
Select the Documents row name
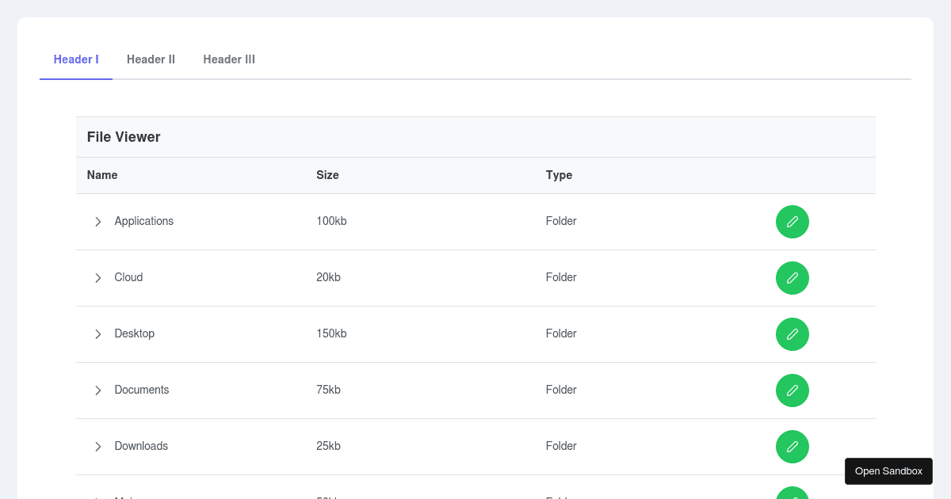[x=142, y=390]
